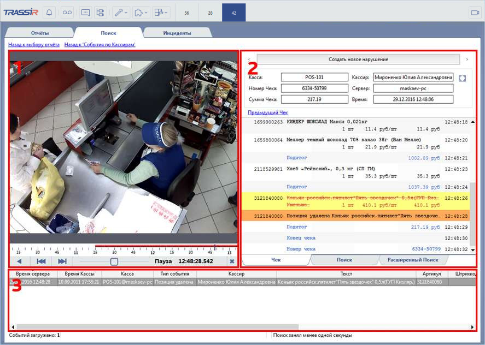The image size is (485, 345).
Task: Click the playback speed slider handle
Action: tap(114, 261)
